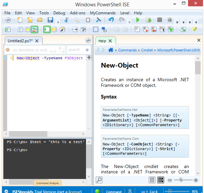Follow the Cmdlet breadcrumb link
This screenshot has width=204, height=193.
coord(147,50)
